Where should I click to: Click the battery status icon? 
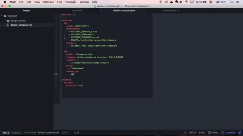pos(205,2)
